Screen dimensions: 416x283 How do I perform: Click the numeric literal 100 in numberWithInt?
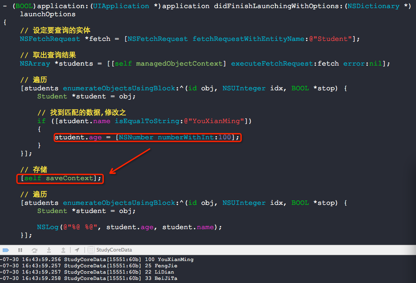point(225,137)
